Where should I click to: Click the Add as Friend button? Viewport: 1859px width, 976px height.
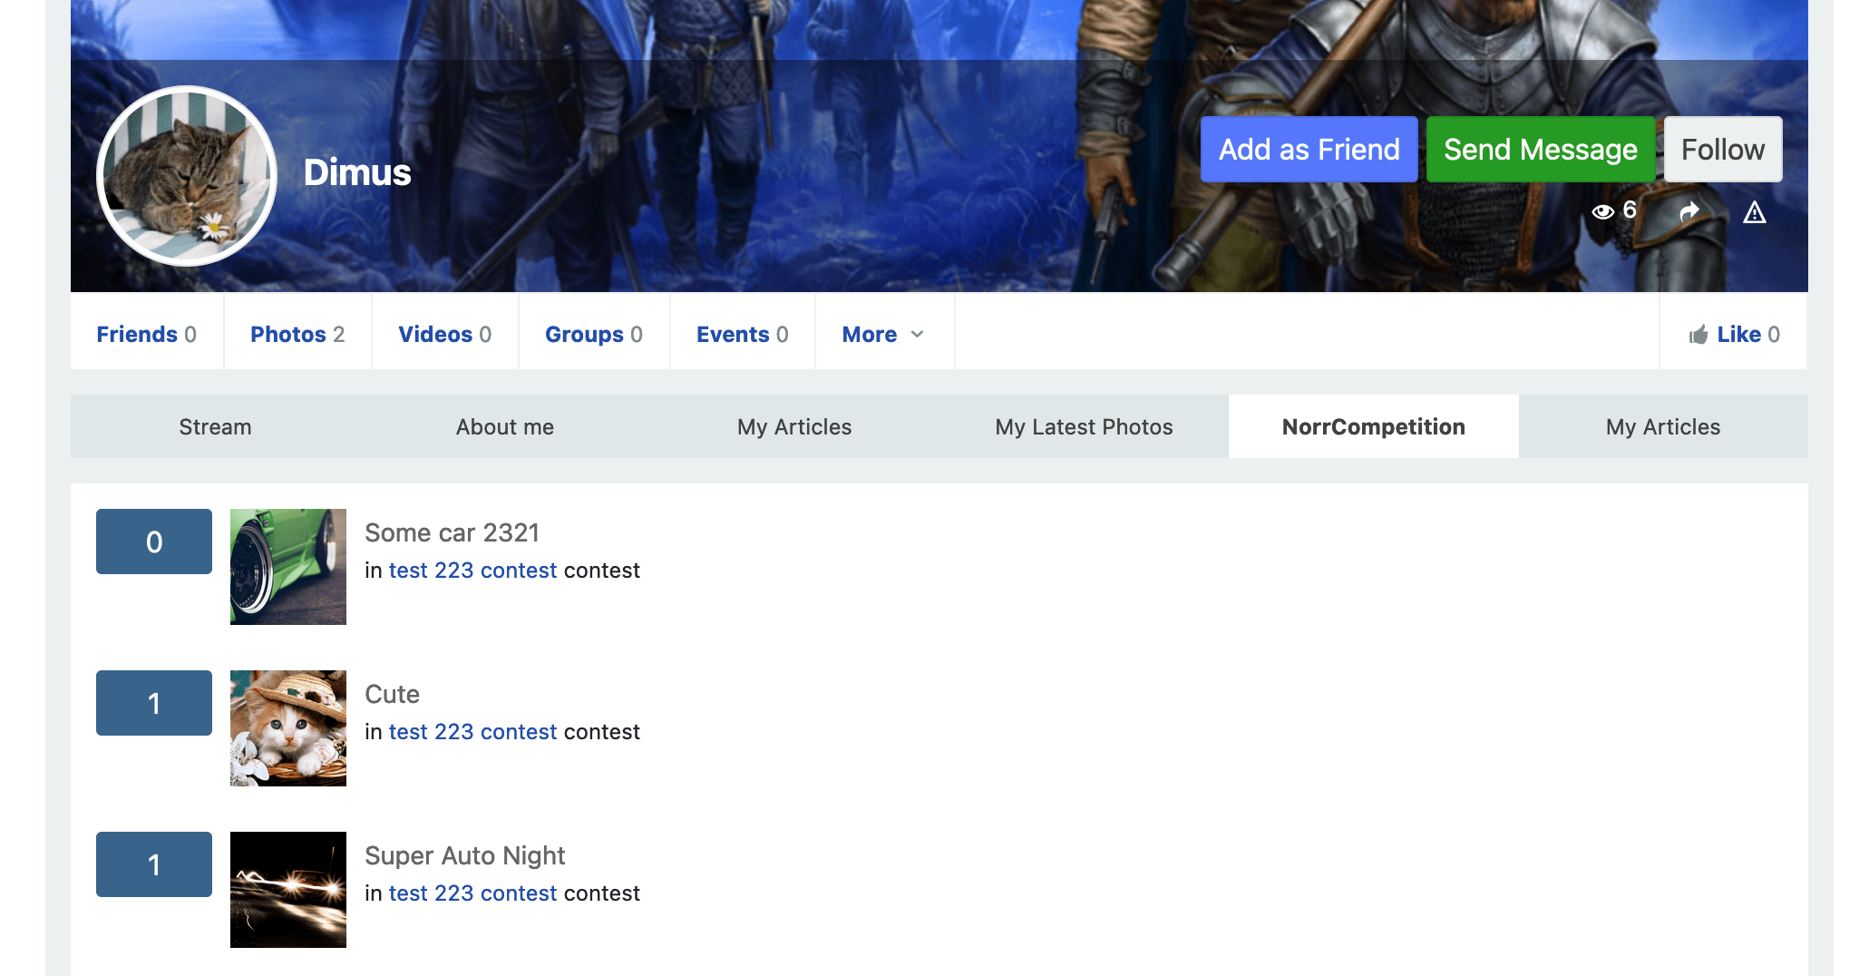tap(1309, 149)
